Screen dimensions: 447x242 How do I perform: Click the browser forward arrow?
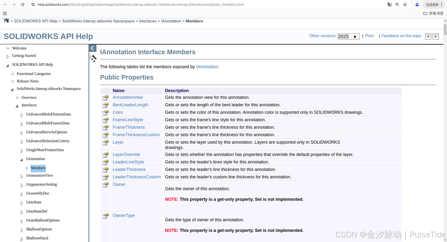point(14,5)
